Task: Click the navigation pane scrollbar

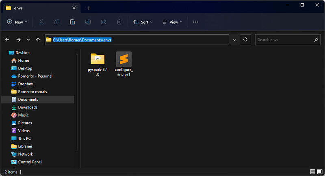Action: point(77,102)
